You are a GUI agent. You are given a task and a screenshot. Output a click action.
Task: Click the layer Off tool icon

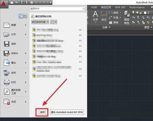133,17
